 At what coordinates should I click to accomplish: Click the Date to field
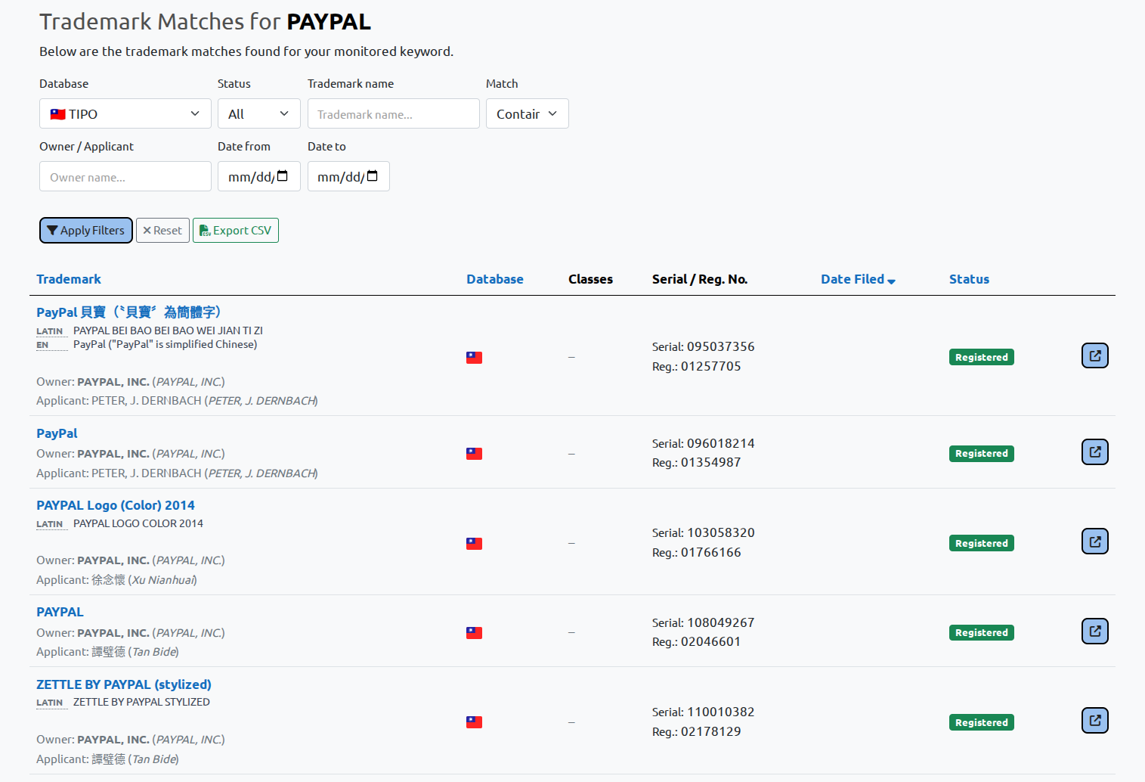348,176
